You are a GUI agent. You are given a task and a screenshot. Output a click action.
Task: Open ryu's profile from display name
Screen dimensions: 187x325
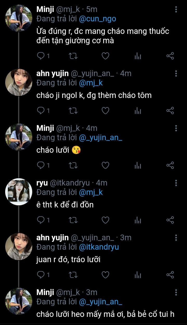(42, 183)
